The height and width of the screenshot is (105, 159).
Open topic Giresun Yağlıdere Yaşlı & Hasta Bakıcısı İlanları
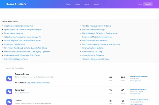(23, 41)
